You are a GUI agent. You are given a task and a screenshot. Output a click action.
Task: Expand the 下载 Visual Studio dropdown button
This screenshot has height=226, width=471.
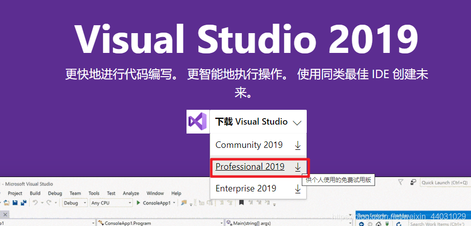(258, 122)
